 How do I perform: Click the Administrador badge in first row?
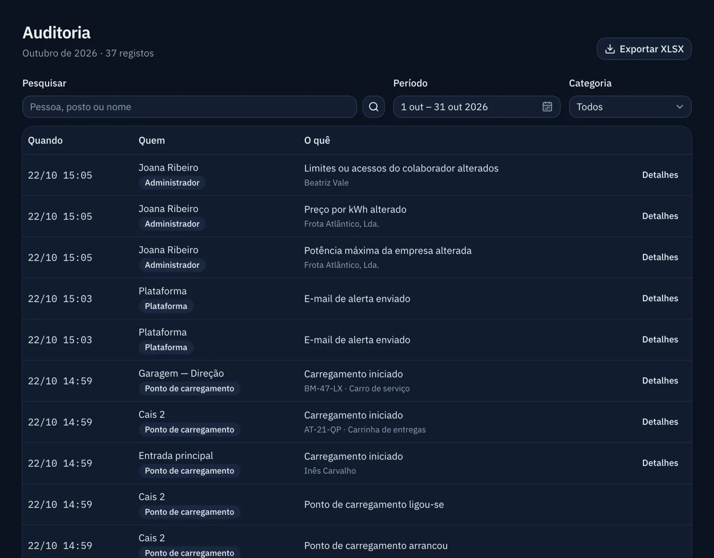[172, 183]
